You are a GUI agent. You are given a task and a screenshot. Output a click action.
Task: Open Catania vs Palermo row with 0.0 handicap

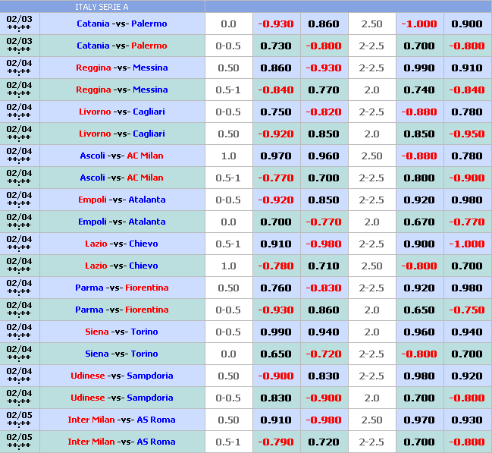pyautogui.click(x=121, y=24)
